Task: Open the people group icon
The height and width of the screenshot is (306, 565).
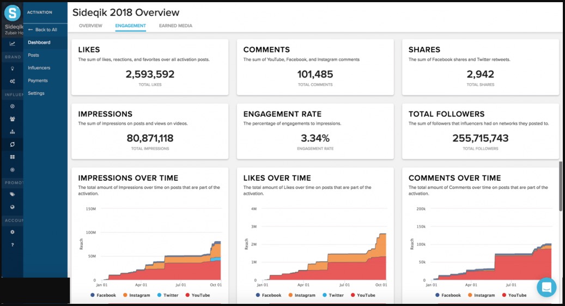Action: point(12,119)
